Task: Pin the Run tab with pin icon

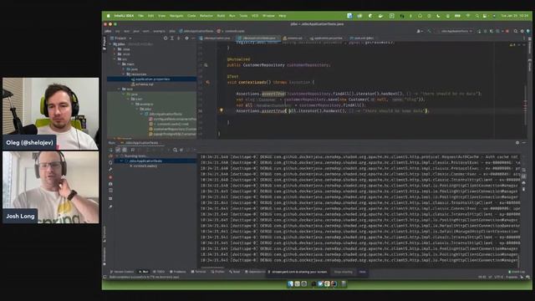Action: (110, 207)
